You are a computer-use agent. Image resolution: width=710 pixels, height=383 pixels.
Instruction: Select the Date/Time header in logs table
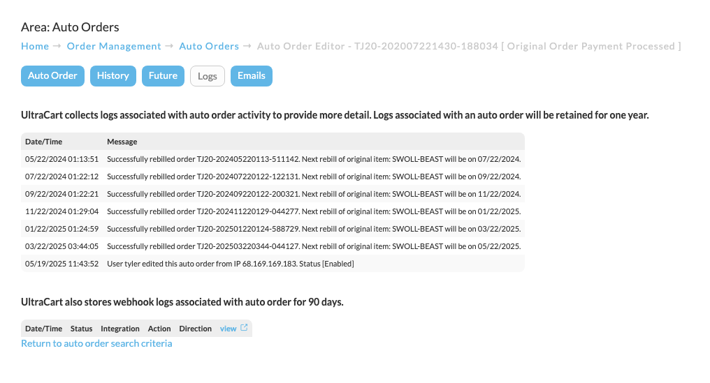(43, 142)
